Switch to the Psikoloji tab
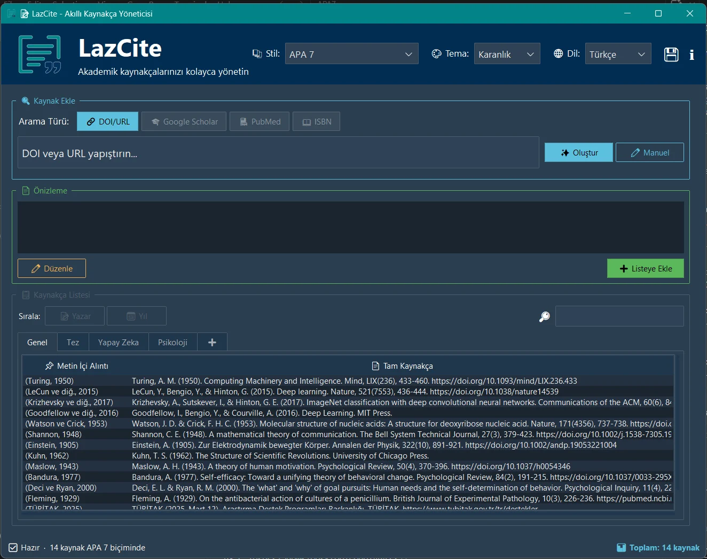 [x=172, y=342]
